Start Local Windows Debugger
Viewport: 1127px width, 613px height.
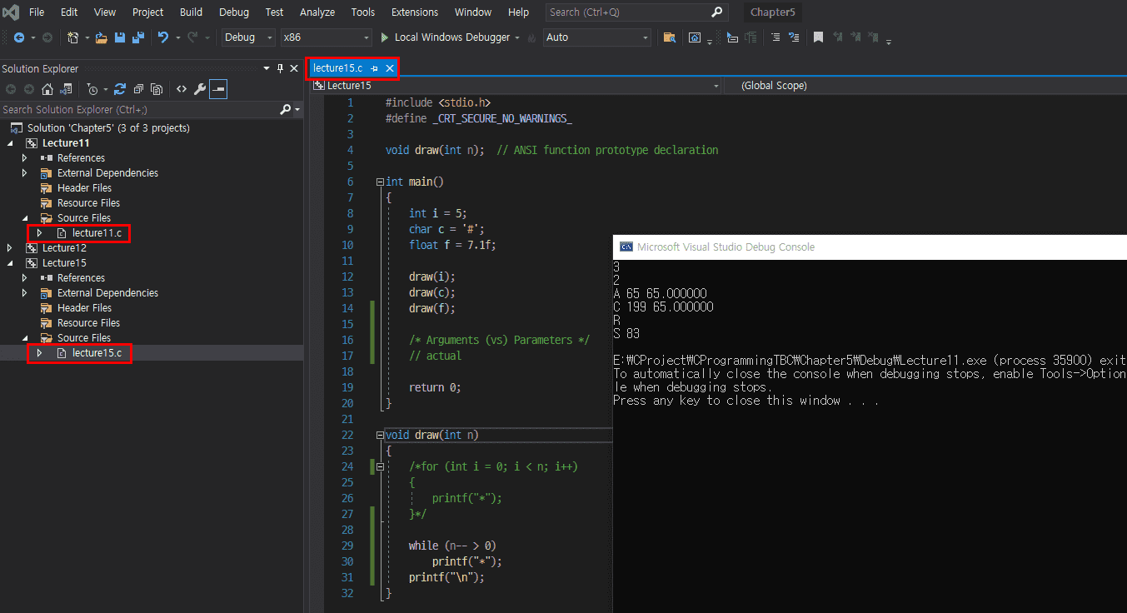click(445, 37)
